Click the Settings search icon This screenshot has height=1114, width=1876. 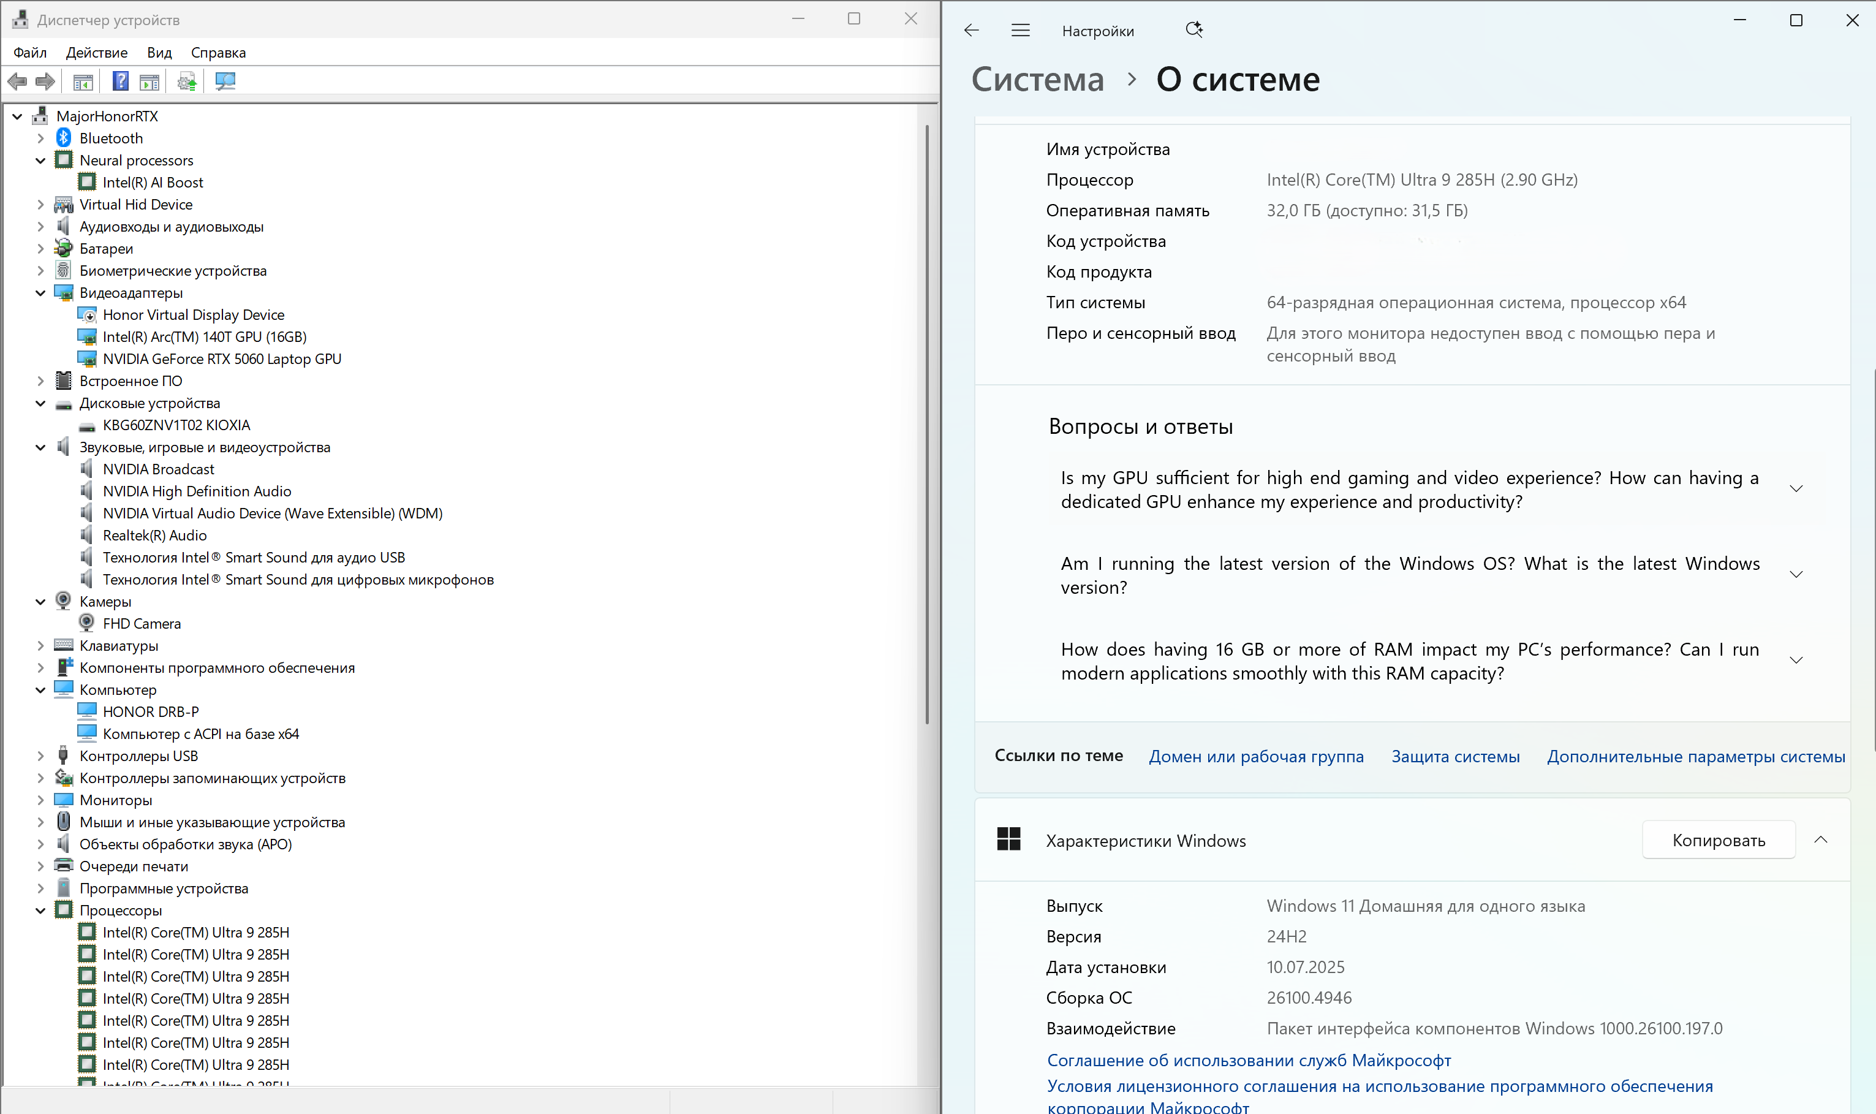1193,30
